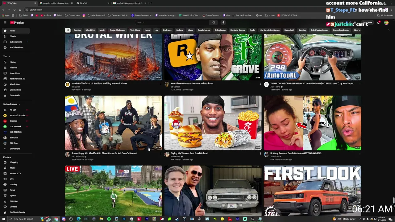Switch to the gauntlet hellfire Google Search tab
Screen dimensions: 395x222
(x=56, y=3)
